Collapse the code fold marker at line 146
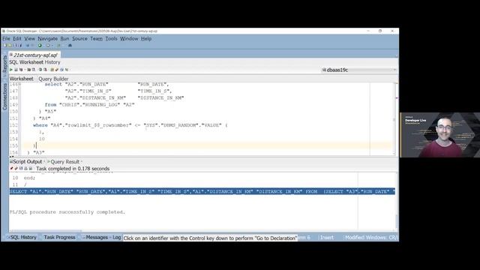 pos(20,84)
